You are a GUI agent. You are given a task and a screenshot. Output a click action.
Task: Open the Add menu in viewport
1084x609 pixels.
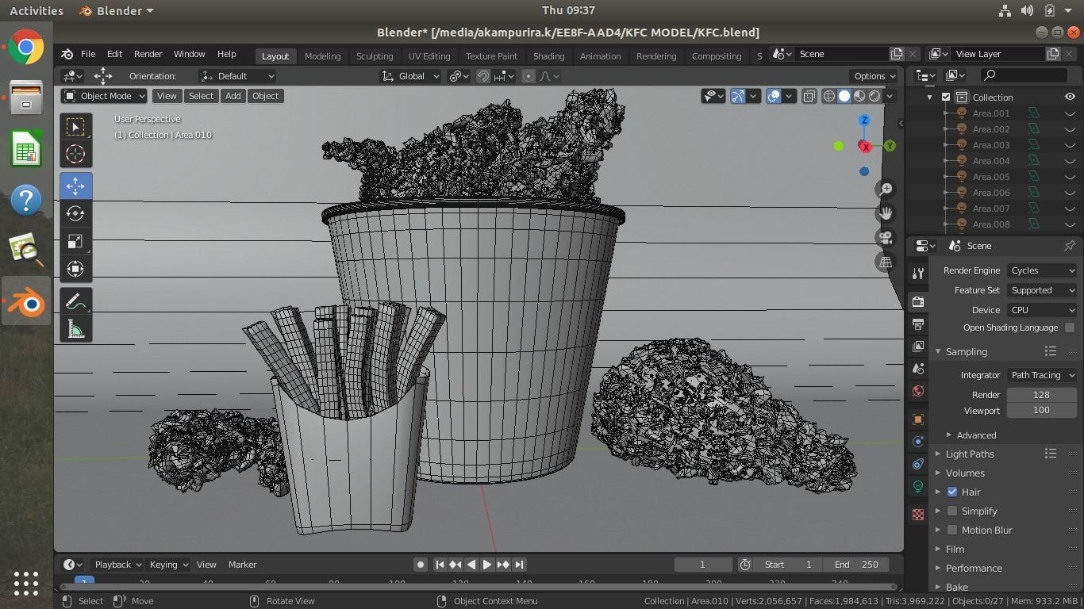[233, 96]
